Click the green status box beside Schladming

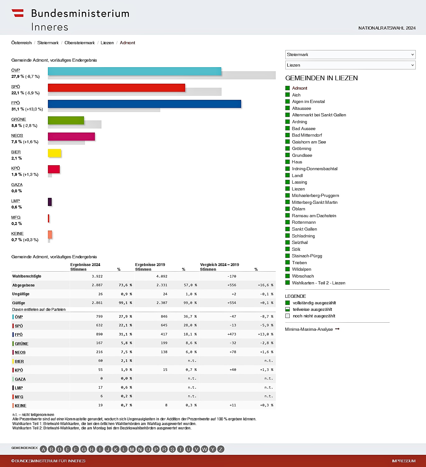point(288,236)
